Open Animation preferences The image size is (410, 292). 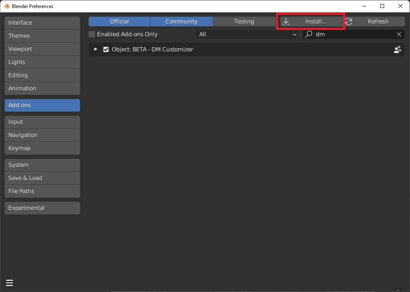point(43,88)
